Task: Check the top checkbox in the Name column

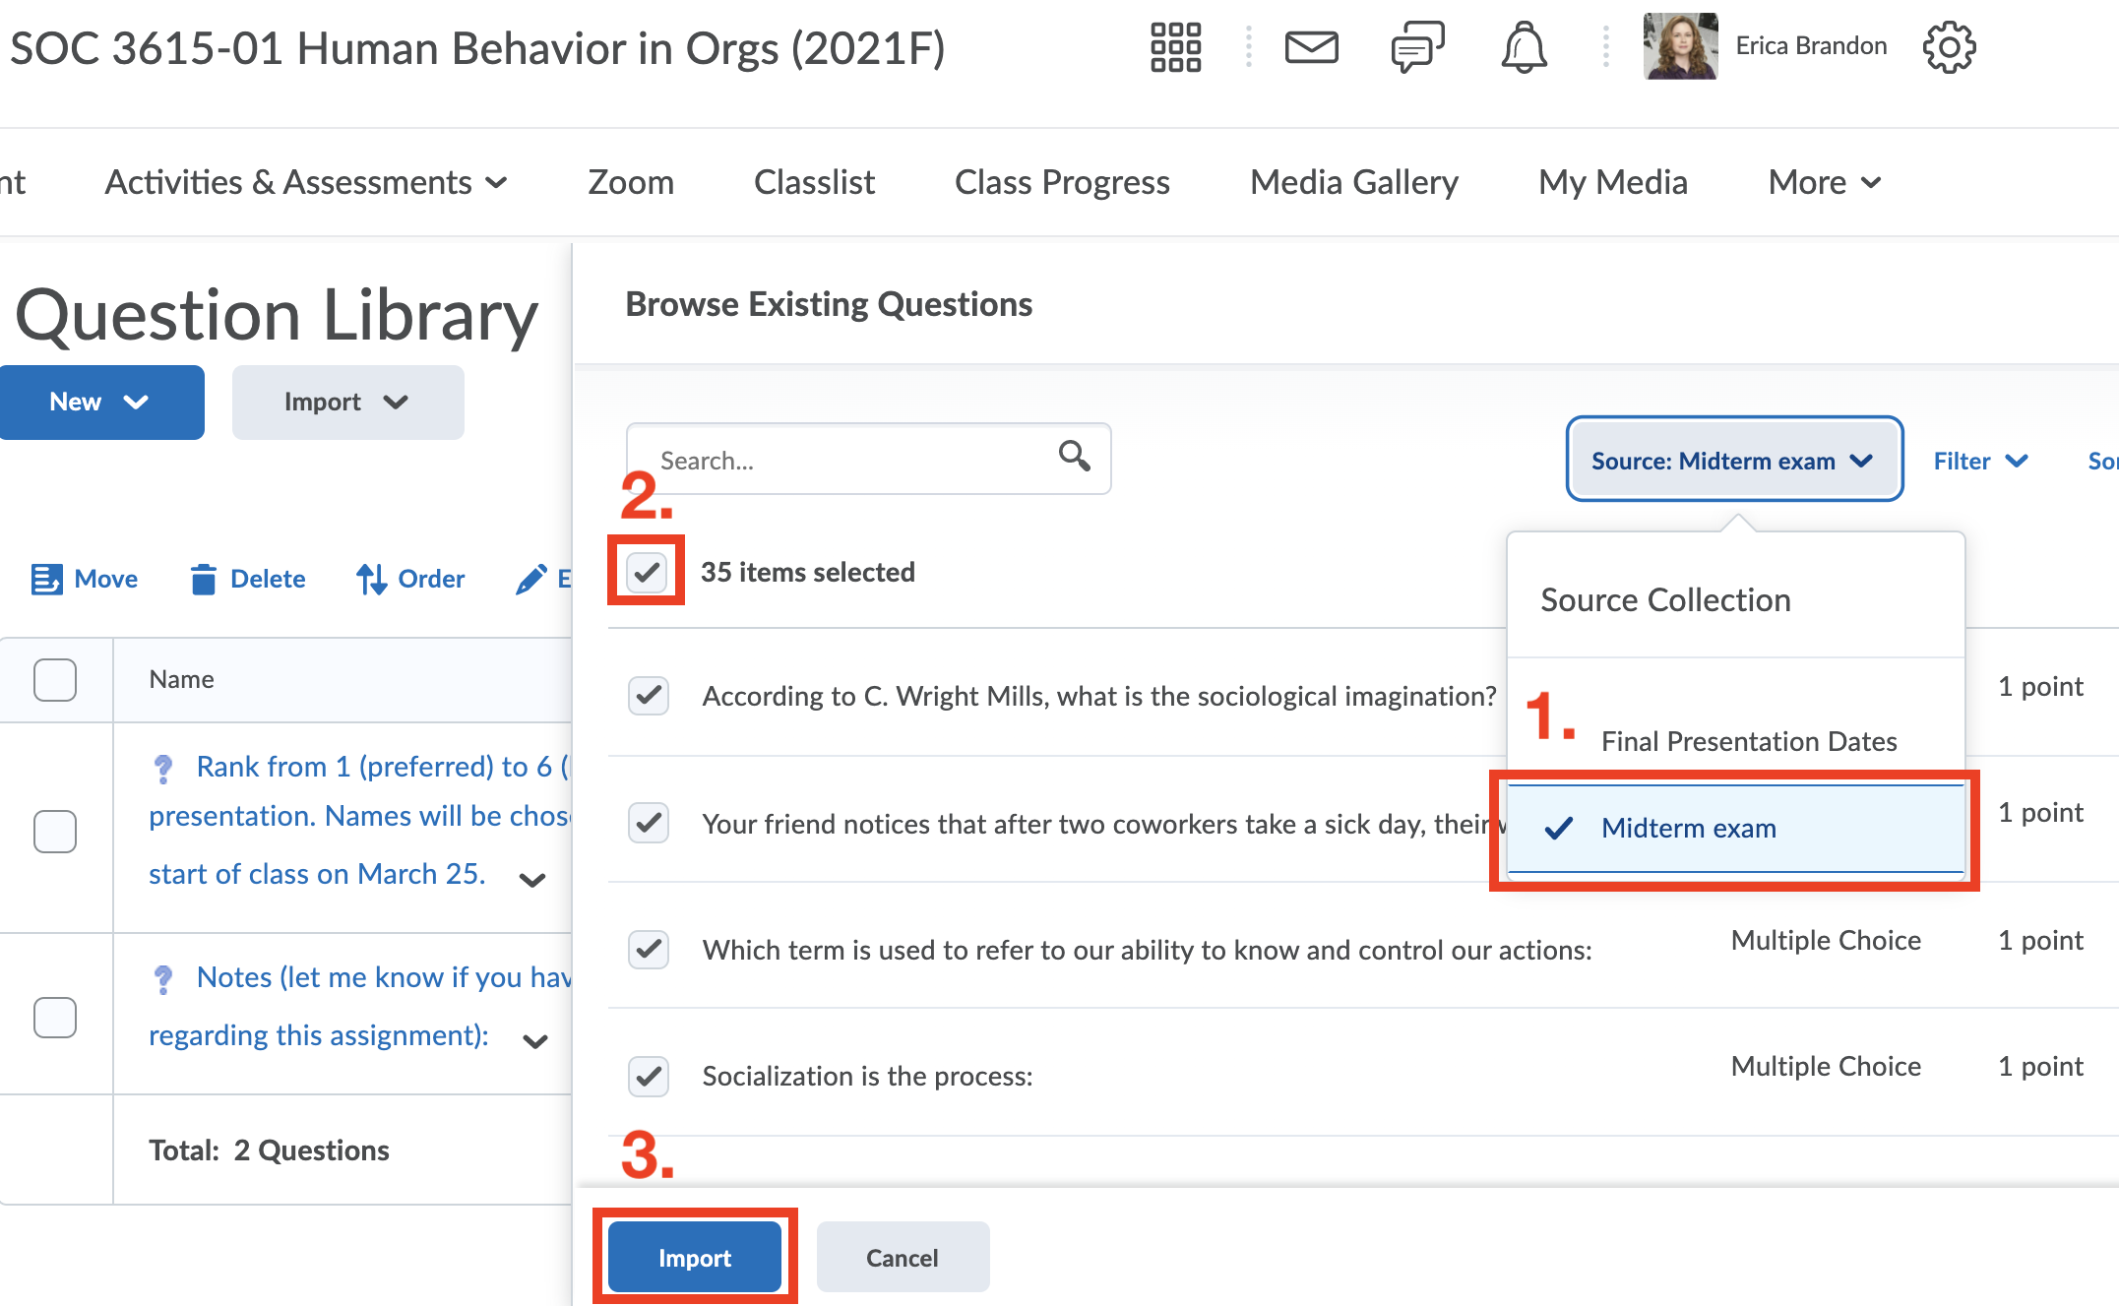Action: click(55, 679)
